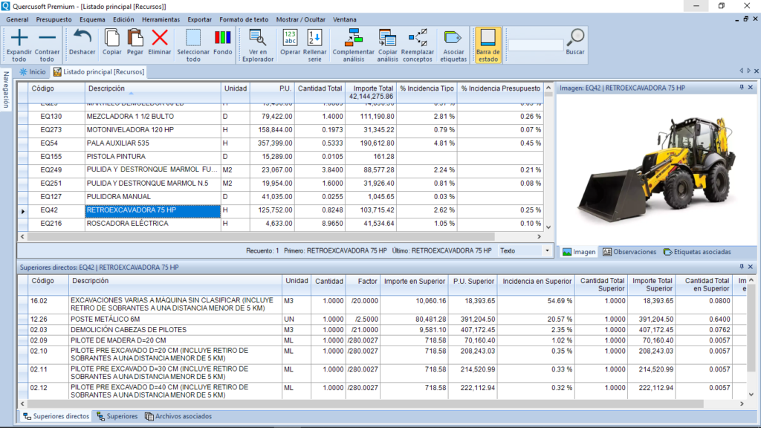Open the Presupuesto menu
Image resolution: width=761 pixels, height=428 pixels.
(x=54, y=19)
